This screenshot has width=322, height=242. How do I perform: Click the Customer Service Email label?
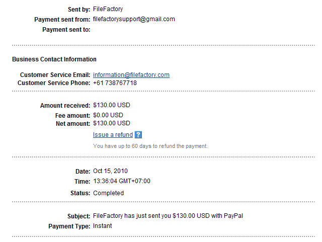54,75
